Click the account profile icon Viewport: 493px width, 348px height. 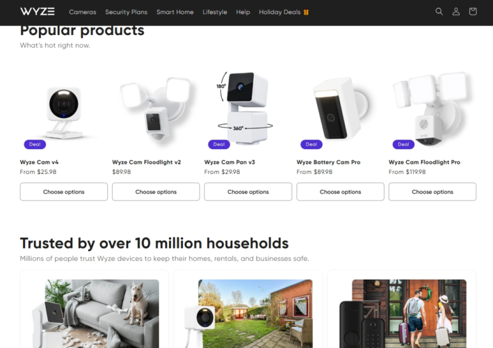(x=456, y=12)
